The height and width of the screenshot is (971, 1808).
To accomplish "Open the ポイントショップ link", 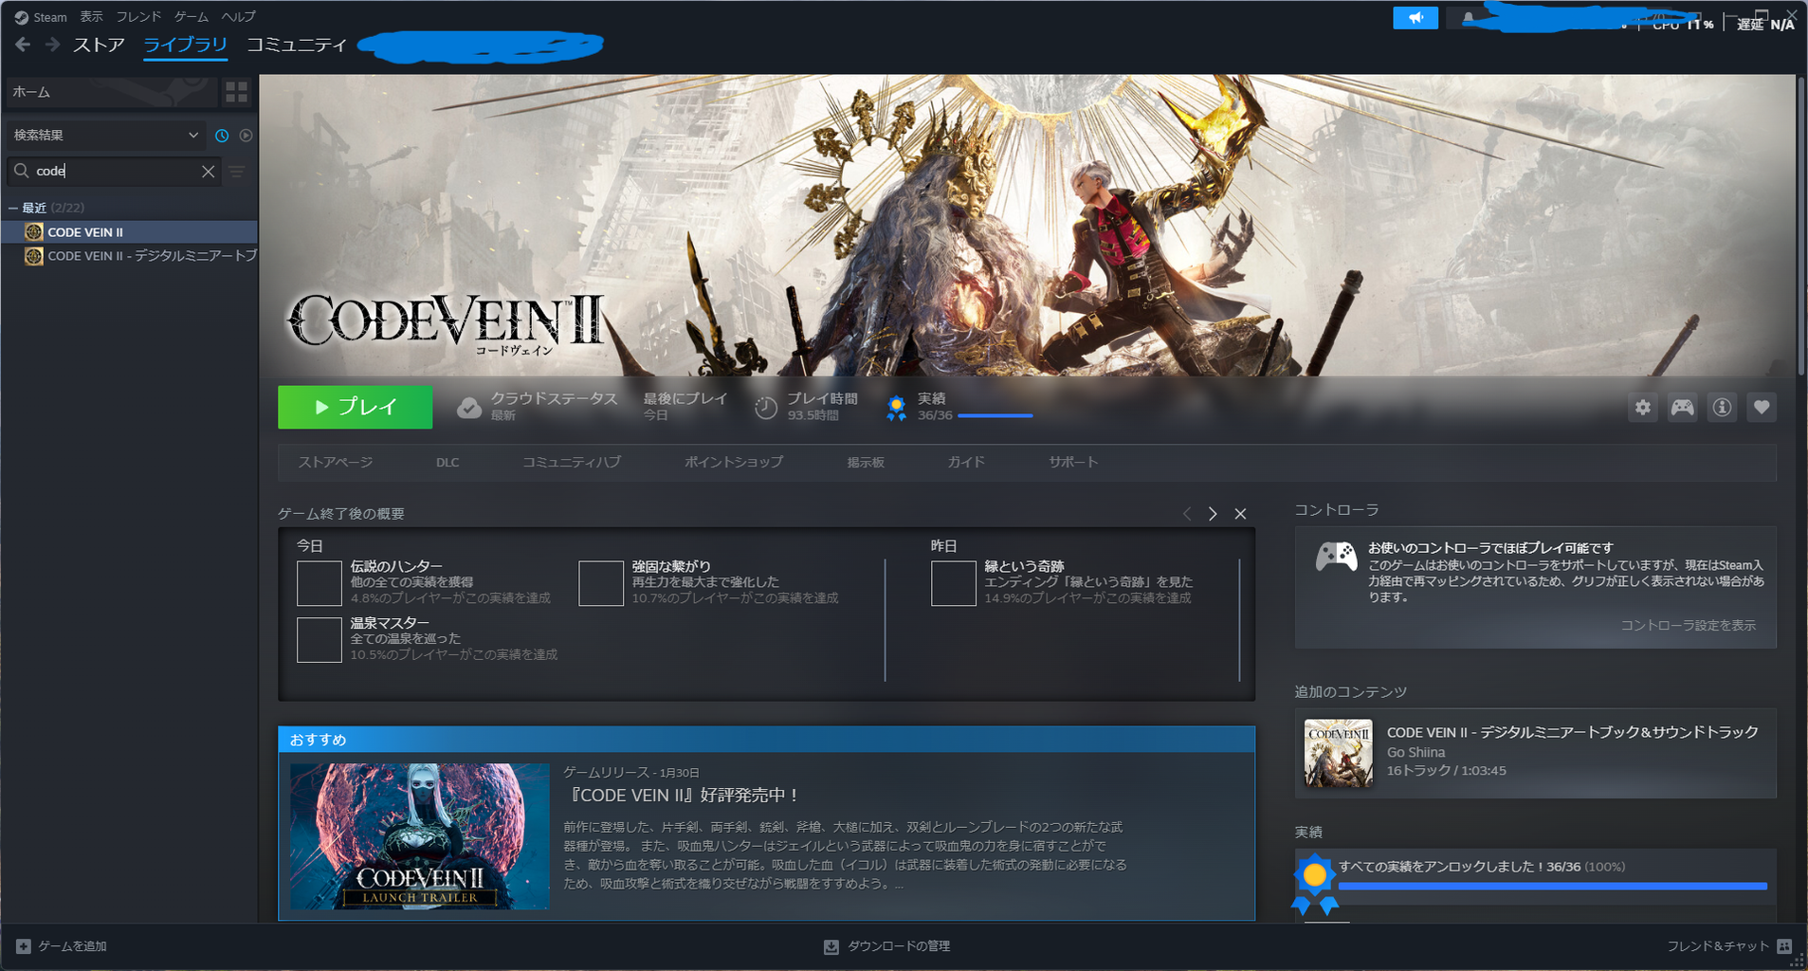I will tap(734, 462).
